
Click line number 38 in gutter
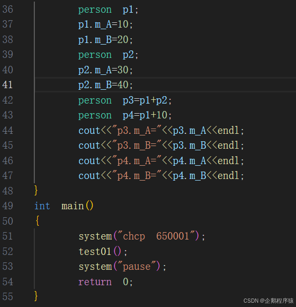pos(7,40)
